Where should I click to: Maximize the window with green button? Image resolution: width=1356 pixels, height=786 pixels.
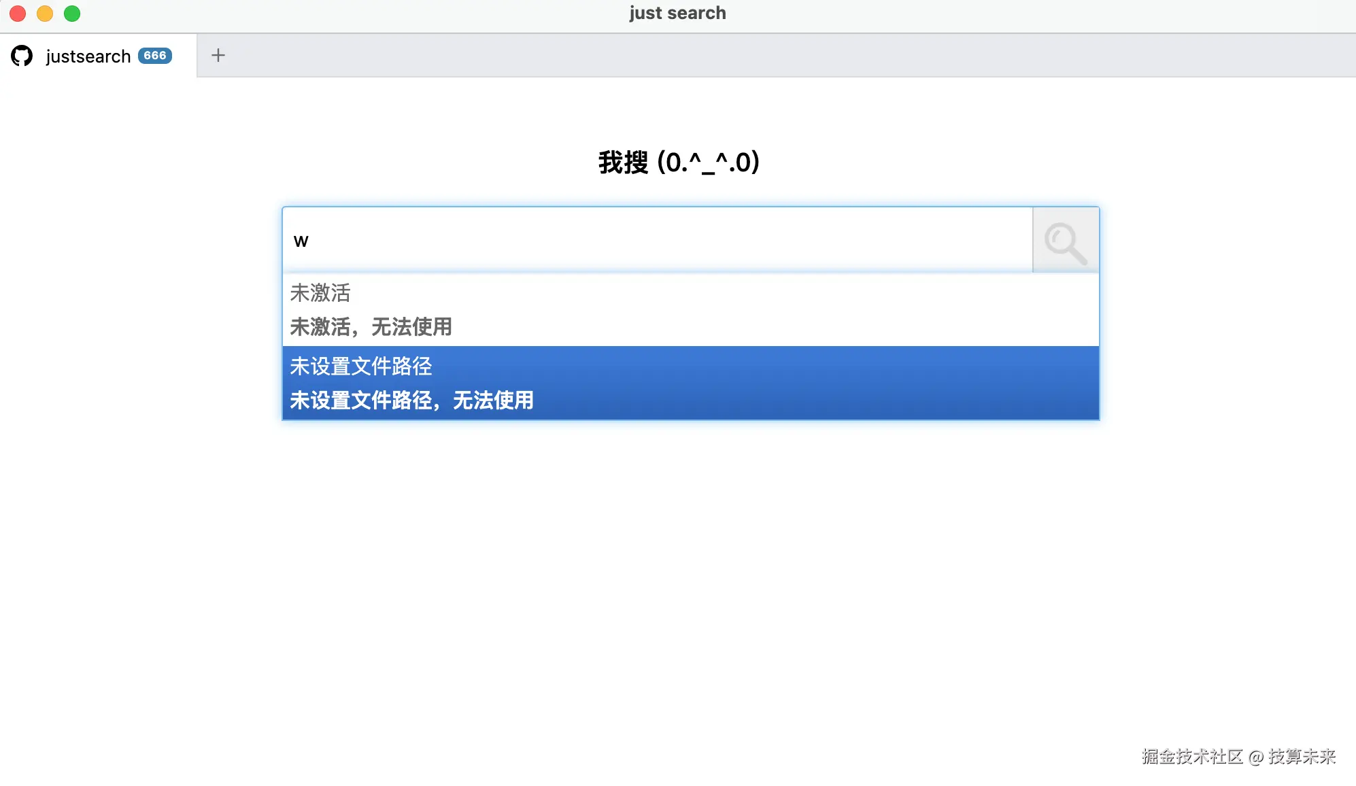click(72, 14)
